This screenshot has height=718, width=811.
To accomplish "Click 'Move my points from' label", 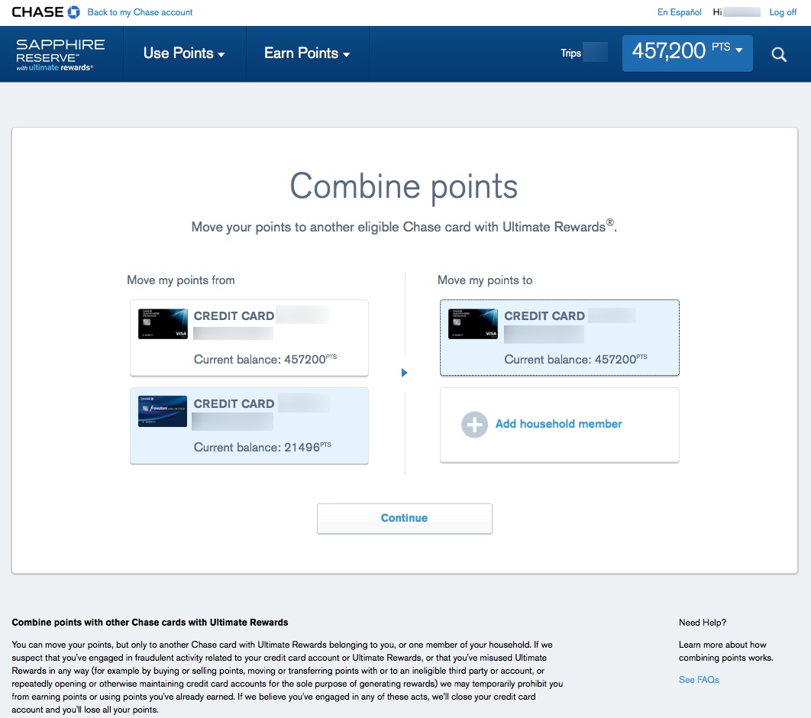I will click(x=180, y=280).
